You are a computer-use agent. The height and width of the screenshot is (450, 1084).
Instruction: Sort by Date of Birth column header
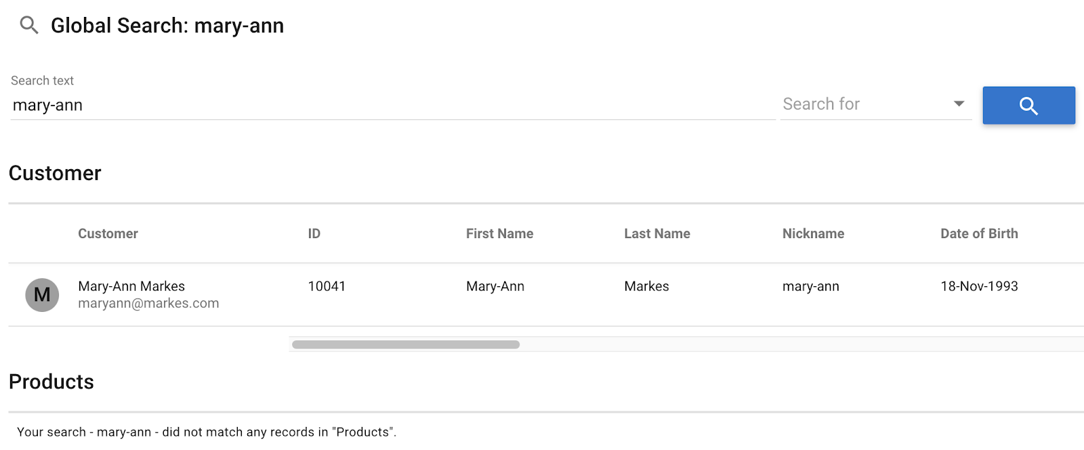[x=979, y=233]
